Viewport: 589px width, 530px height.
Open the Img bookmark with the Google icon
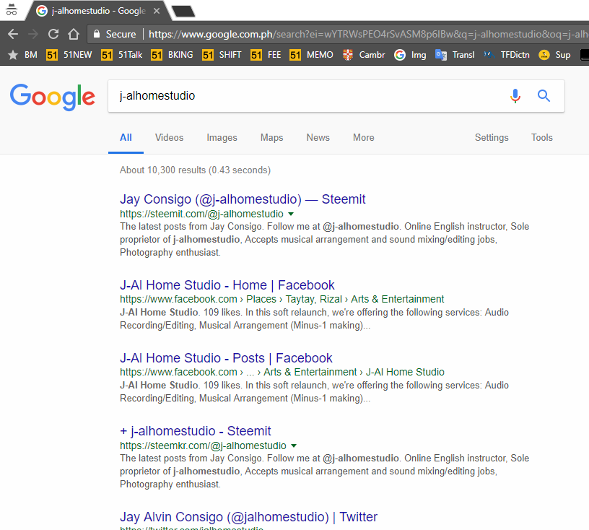[410, 54]
